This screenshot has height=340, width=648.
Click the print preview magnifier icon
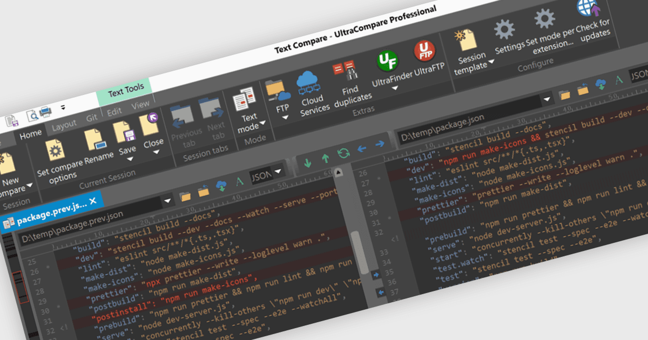(x=32, y=115)
